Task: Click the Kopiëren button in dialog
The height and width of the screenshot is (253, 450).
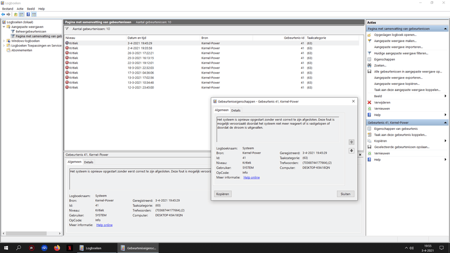Action: [223, 194]
